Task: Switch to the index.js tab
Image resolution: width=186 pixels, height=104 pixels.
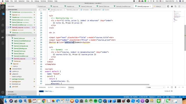Action: (158, 6)
